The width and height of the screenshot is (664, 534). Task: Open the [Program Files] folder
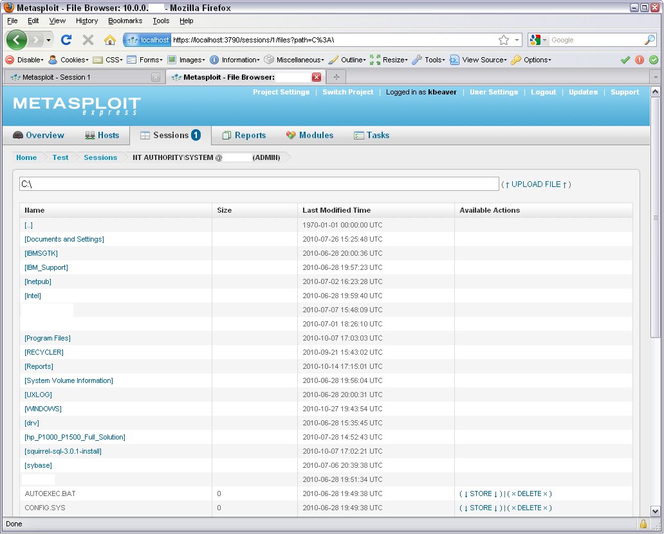(48, 338)
